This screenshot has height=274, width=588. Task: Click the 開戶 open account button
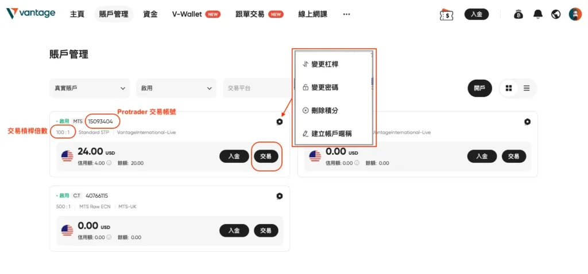[479, 88]
